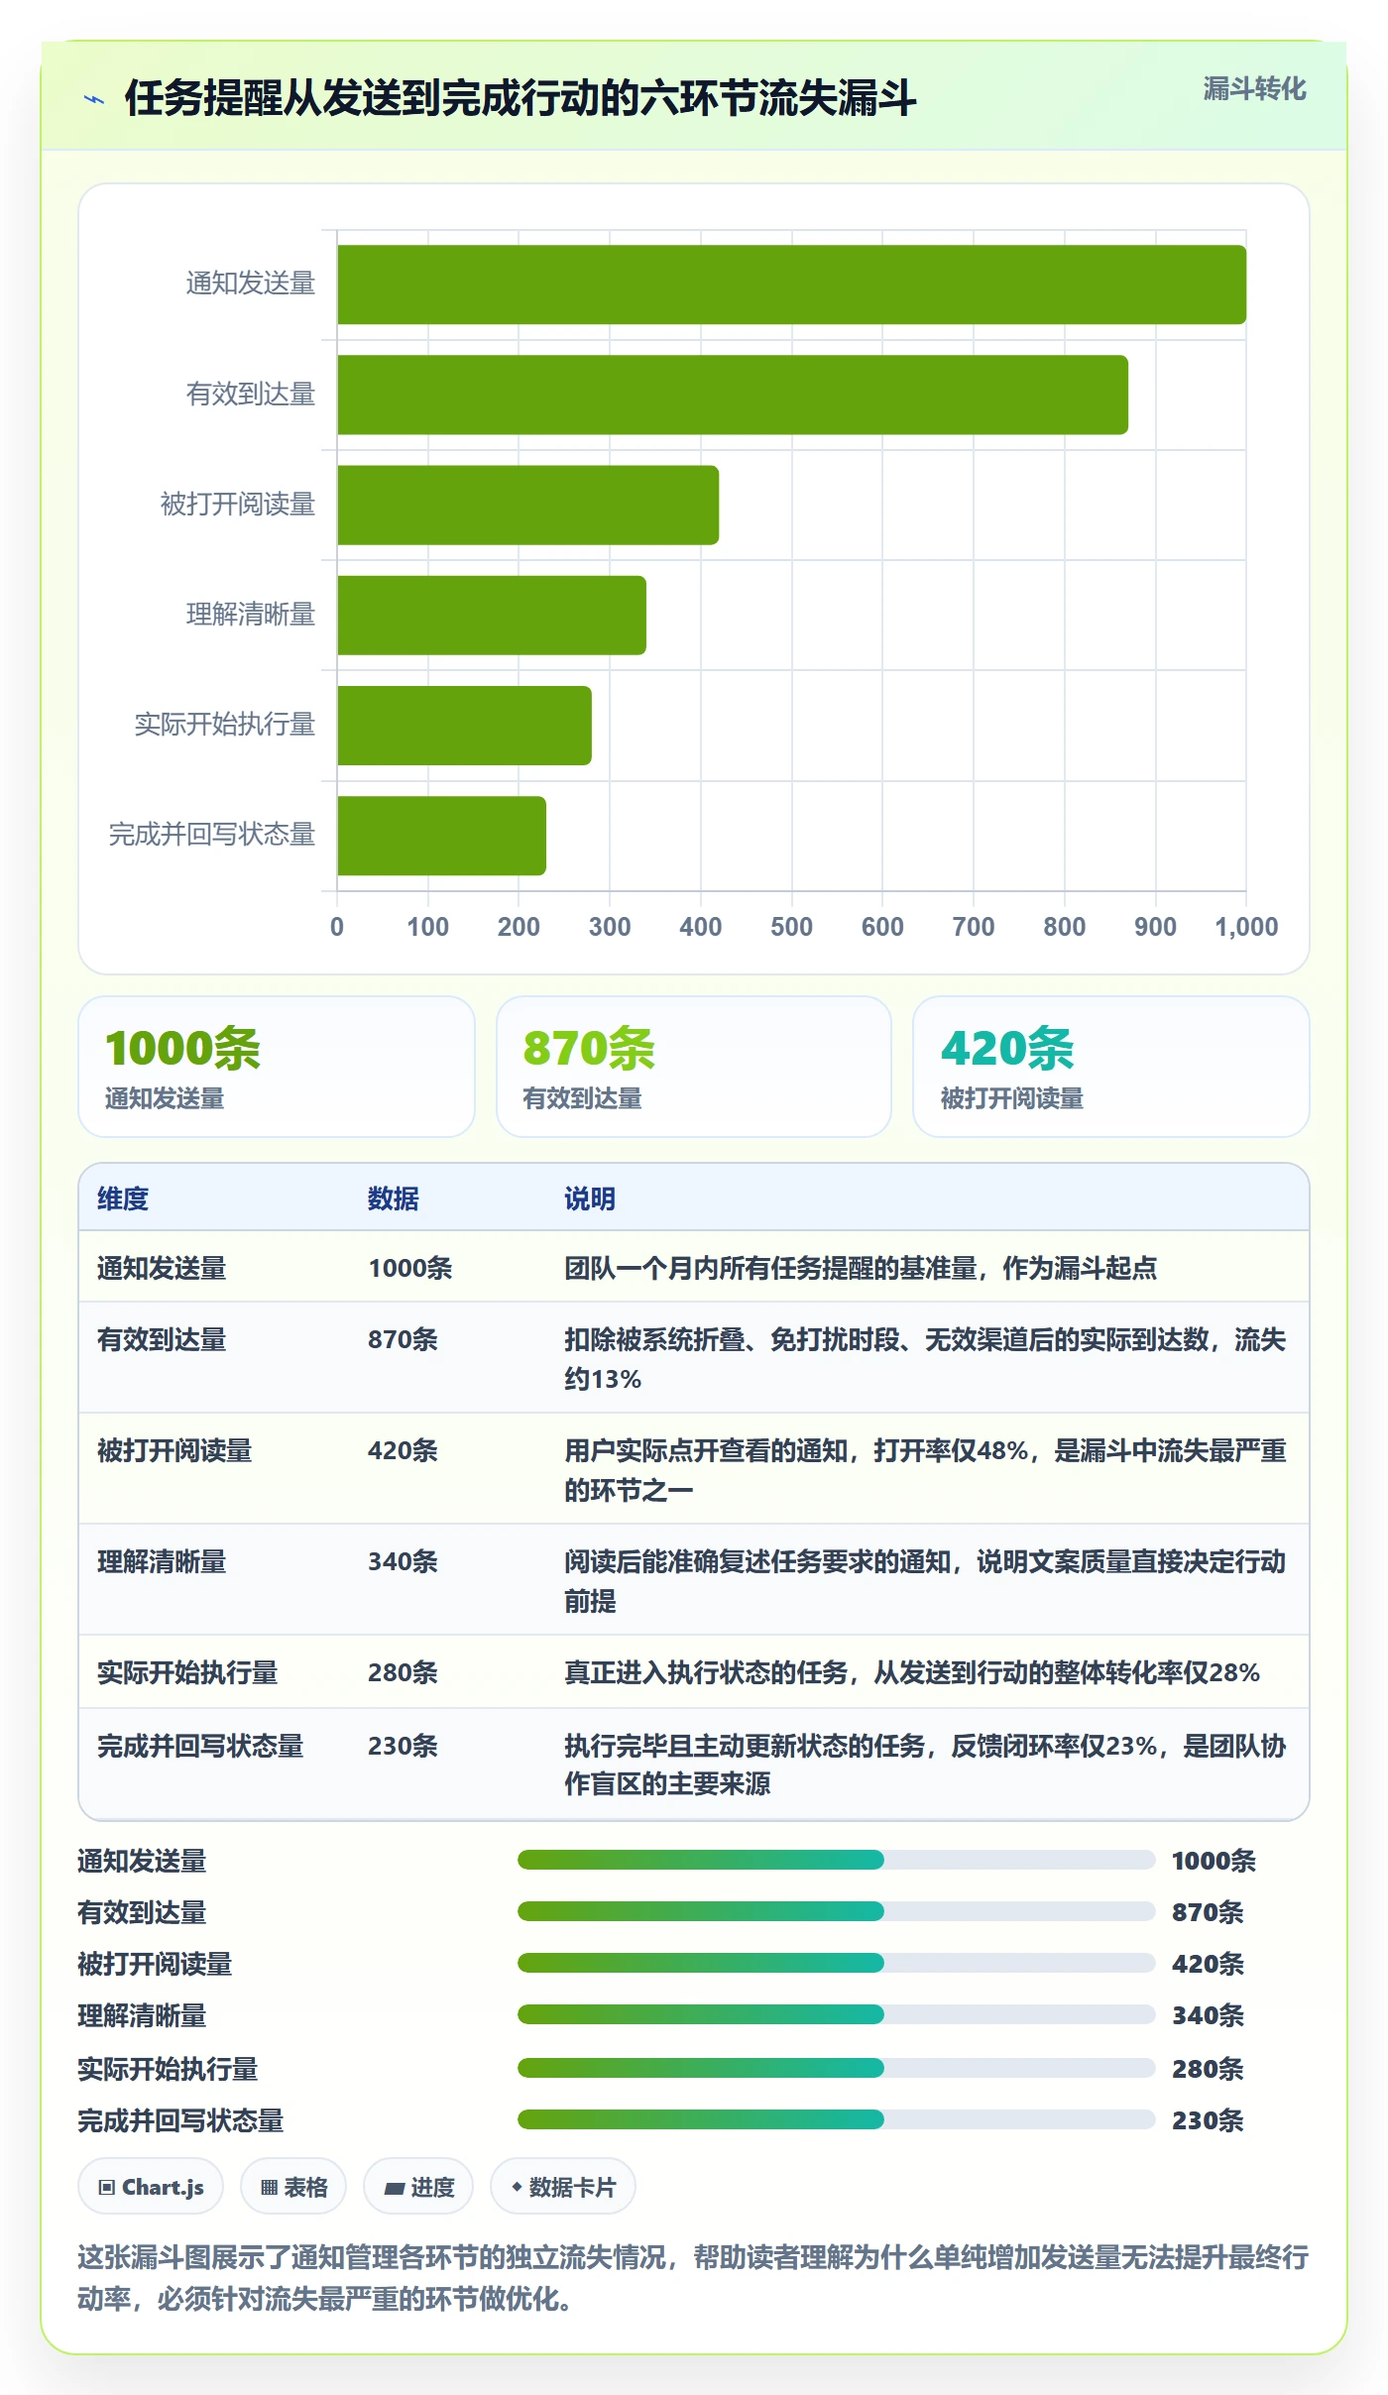The height and width of the screenshot is (2395, 1388).
Task: Click the lightning icon beside the title
Action: point(94,99)
